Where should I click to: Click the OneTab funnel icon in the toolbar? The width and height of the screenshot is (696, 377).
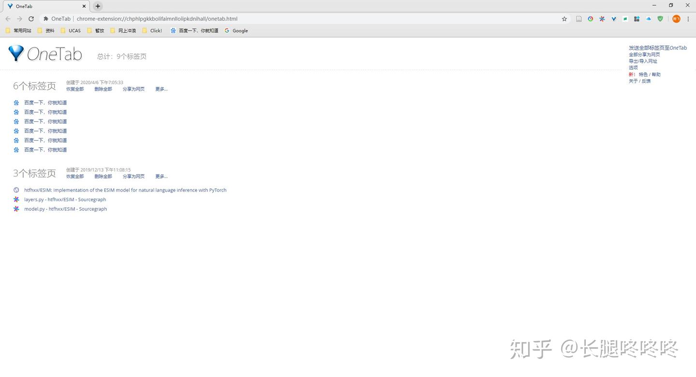point(614,19)
